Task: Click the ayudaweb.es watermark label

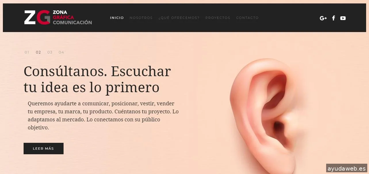Action: coord(347,169)
